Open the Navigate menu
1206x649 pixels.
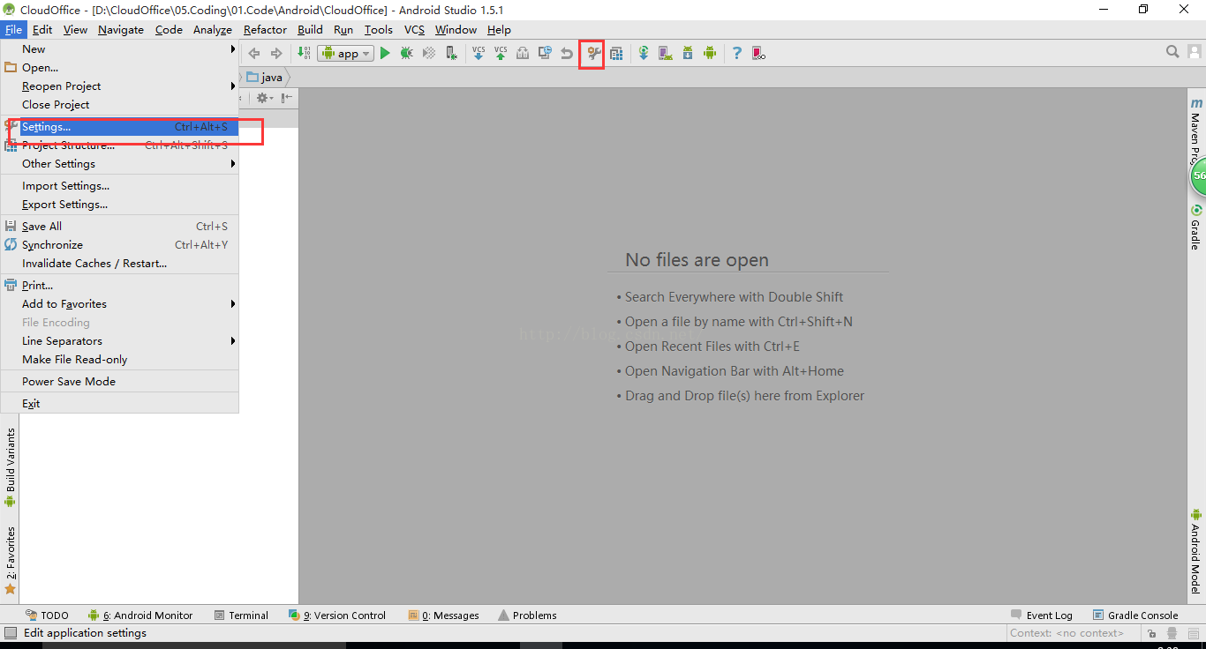pyautogui.click(x=121, y=30)
